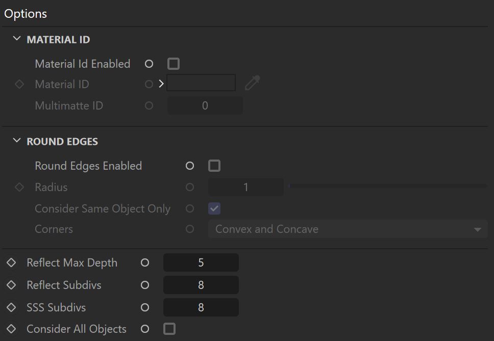
Task: Collapse the ROUND EDGES section
Action: (x=17, y=141)
